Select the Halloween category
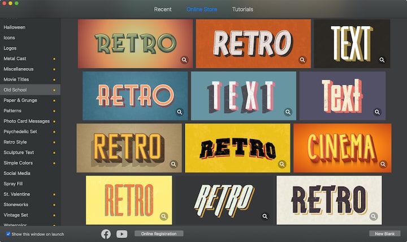The image size is (407, 242). [x=30, y=27]
